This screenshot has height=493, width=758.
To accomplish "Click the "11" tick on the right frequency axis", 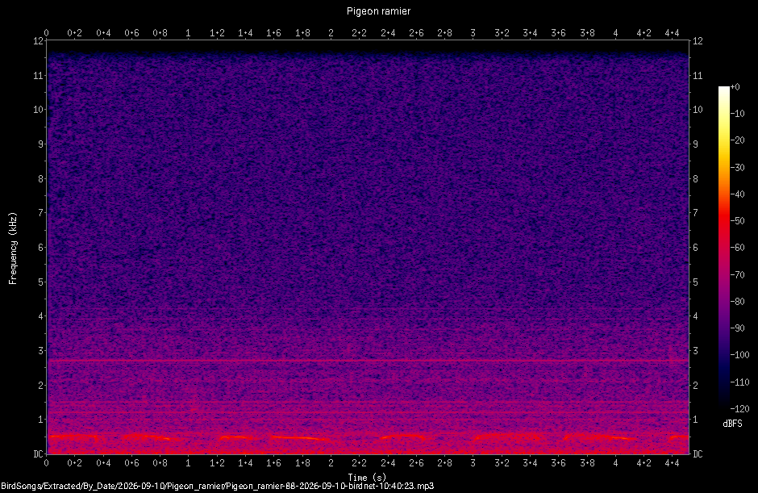I will [x=698, y=76].
